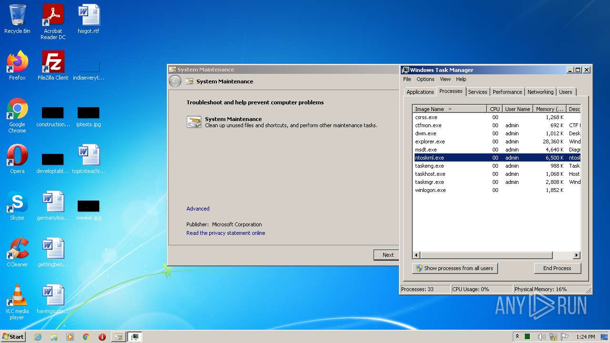
Task: Switch to the Networking tab
Action: point(540,92)
